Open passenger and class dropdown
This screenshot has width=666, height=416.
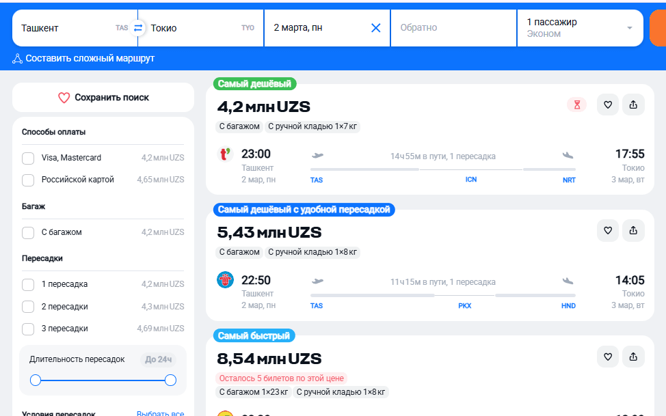(x=580, y=28)
